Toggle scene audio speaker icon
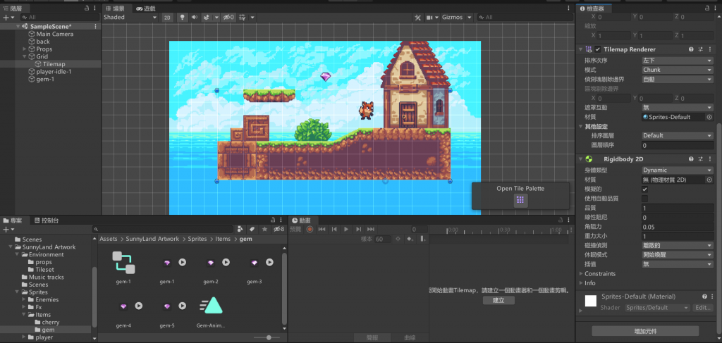Image resolution: width=722 pixels, height=343 pixels. 195,17
